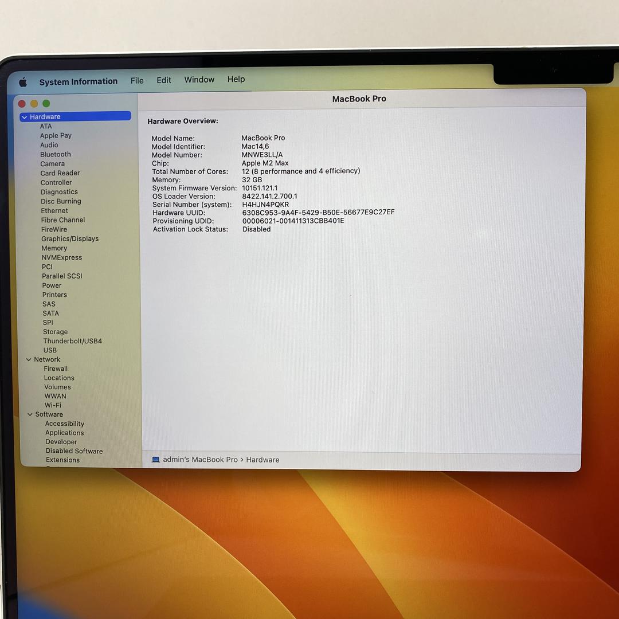Open the Window menu
Viewport: 619px width, 619px height.
pyautogui.click(x=199, y=80)
